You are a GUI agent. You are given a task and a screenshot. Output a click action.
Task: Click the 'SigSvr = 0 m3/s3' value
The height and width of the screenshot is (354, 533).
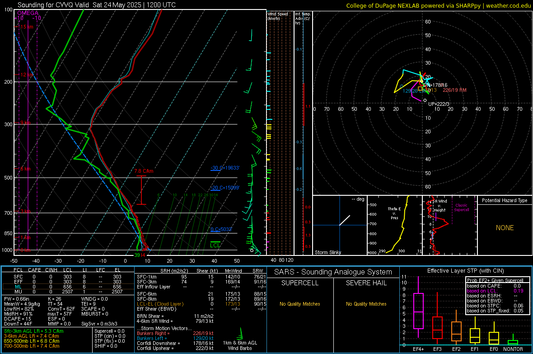[99, 324]
